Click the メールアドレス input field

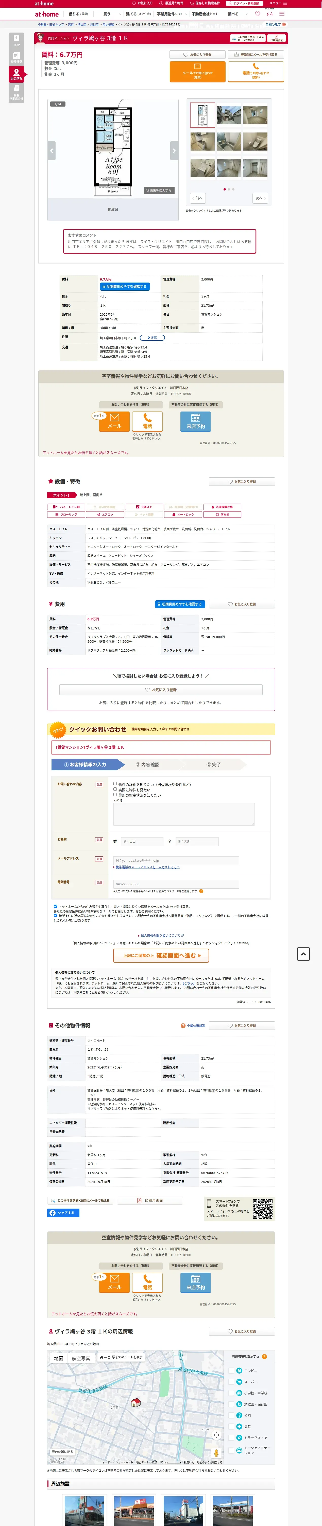[176, 860]
